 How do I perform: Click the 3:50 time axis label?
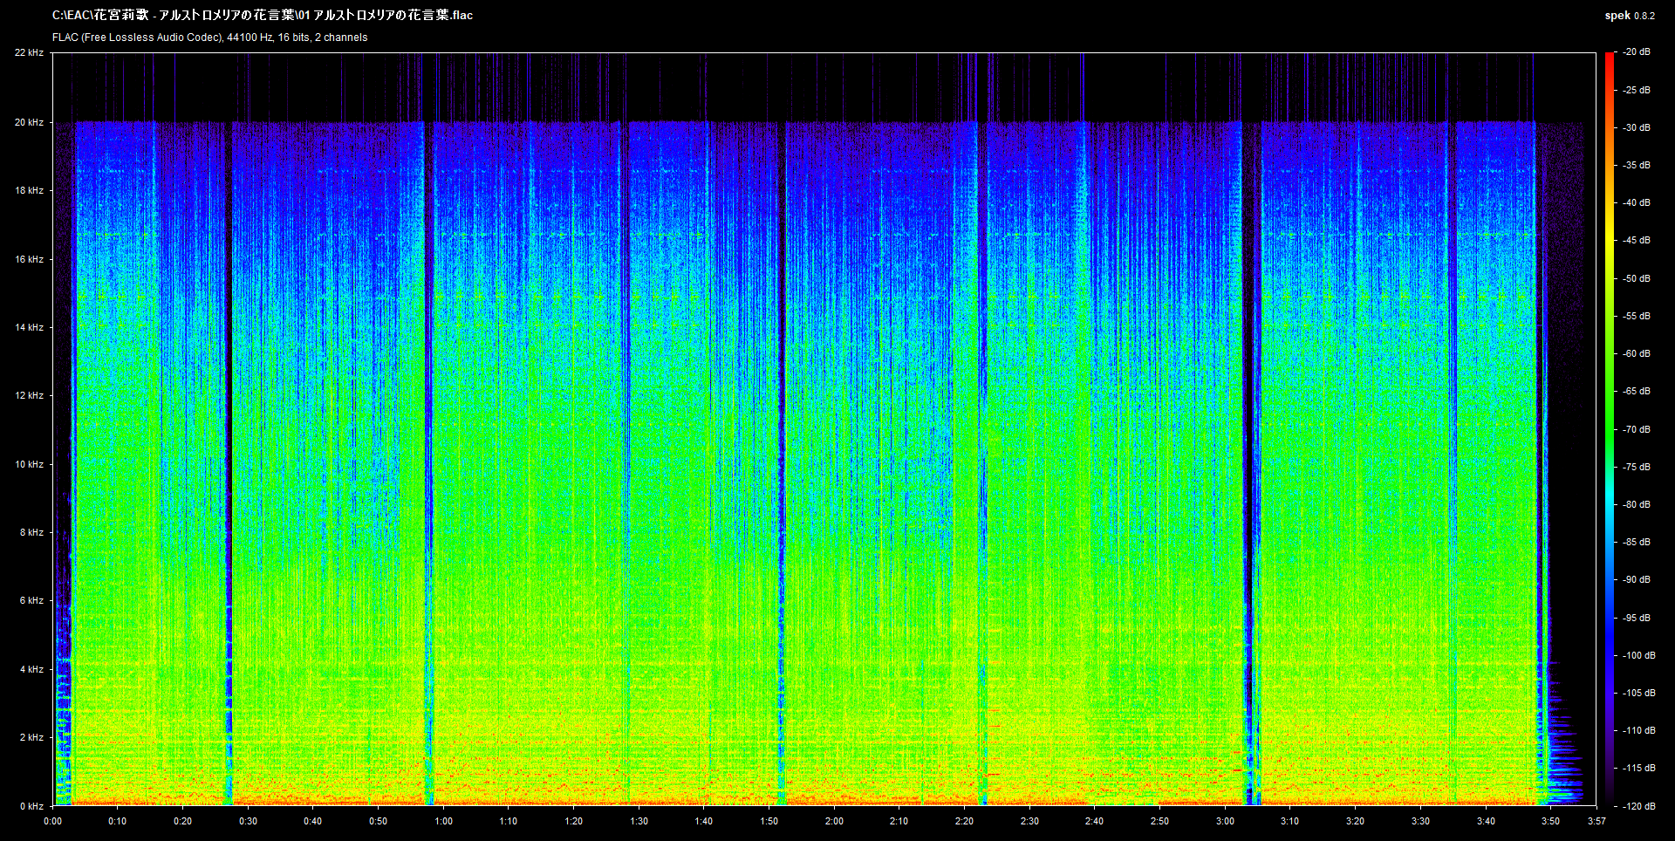(1550, 821)
